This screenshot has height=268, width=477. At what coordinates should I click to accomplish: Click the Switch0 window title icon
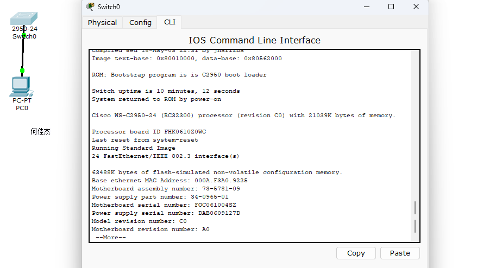pyautogui.click(x=90, y=7)
